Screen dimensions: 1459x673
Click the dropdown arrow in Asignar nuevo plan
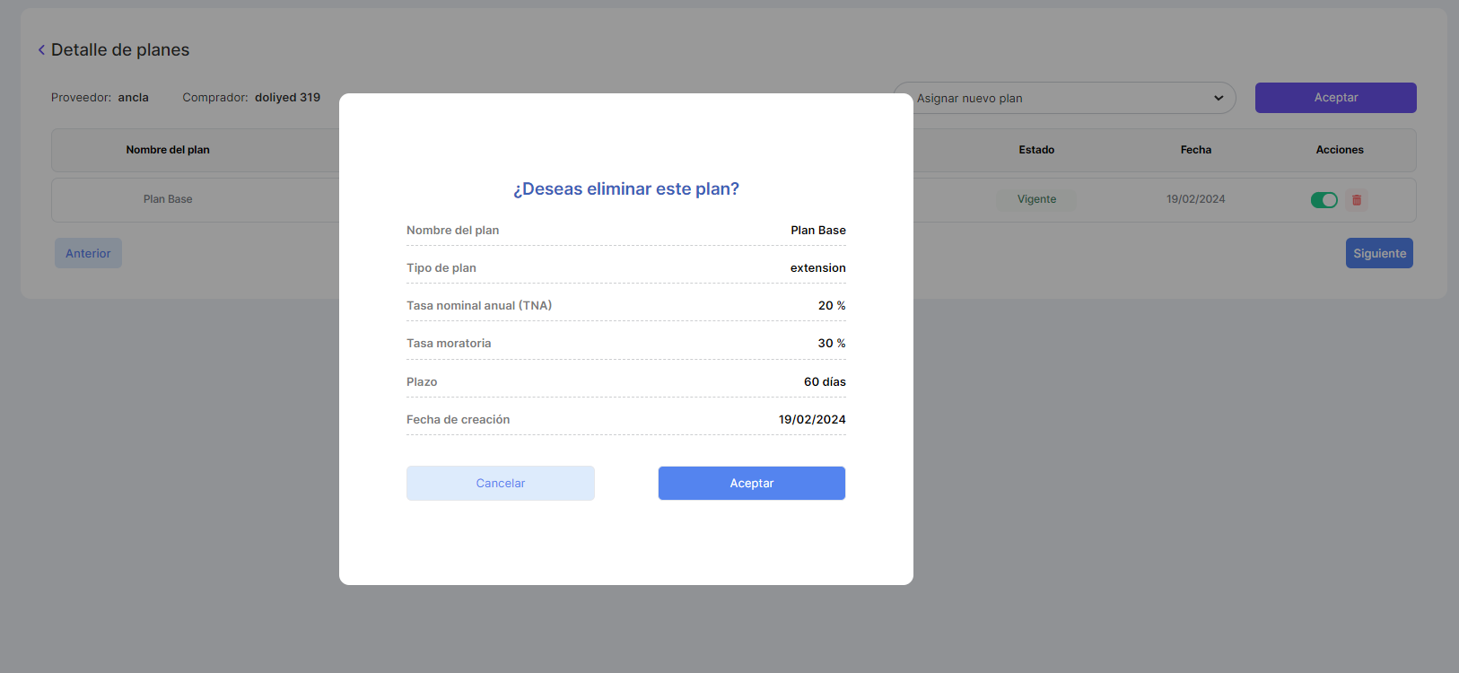1219,98
